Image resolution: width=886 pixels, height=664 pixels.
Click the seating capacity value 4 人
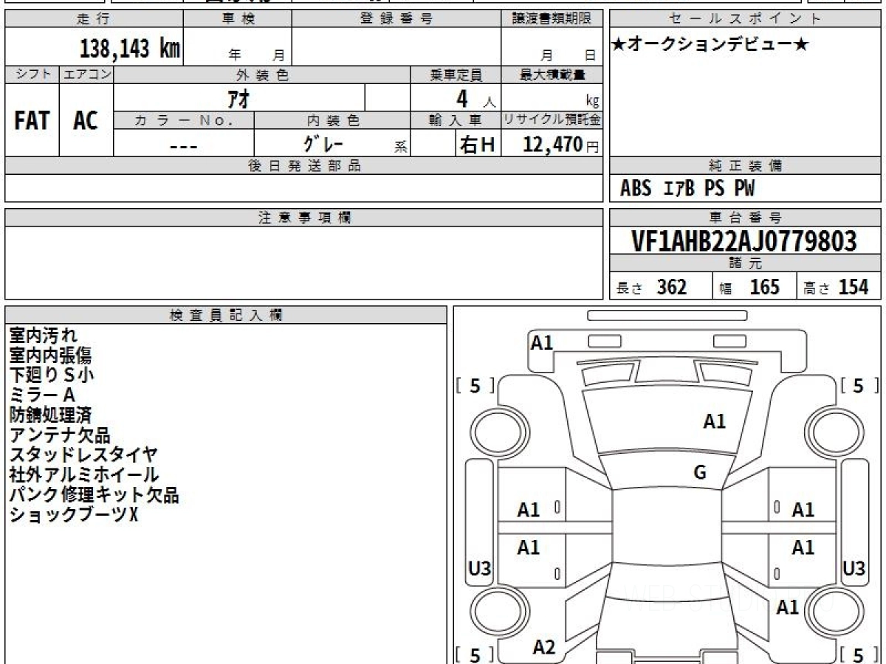point(475,98)
